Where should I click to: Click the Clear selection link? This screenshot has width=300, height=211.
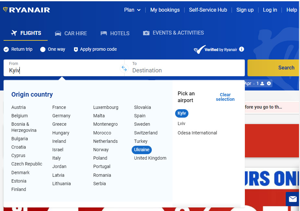(225, 97)
